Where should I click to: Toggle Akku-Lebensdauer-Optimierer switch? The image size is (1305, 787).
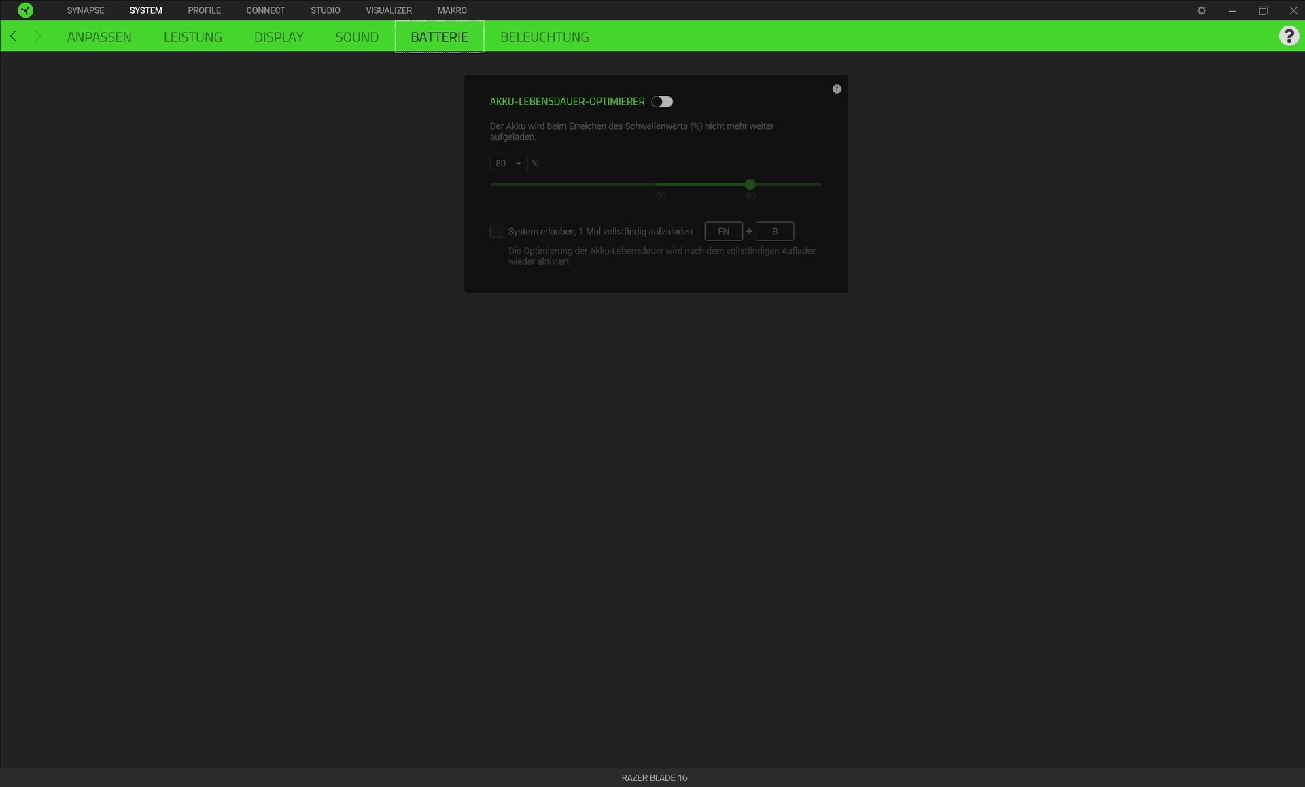(x=662, y=102)
